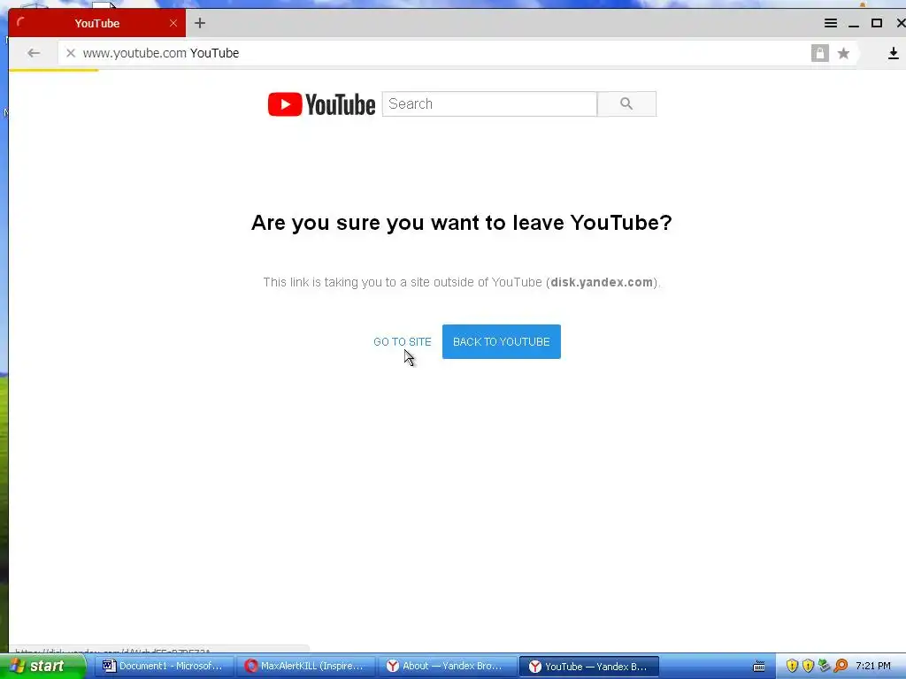Image resolution: width=906 pixels, height=679 pixels.
Task: Close the YouTube tab
Action: [x=173, y=23]
